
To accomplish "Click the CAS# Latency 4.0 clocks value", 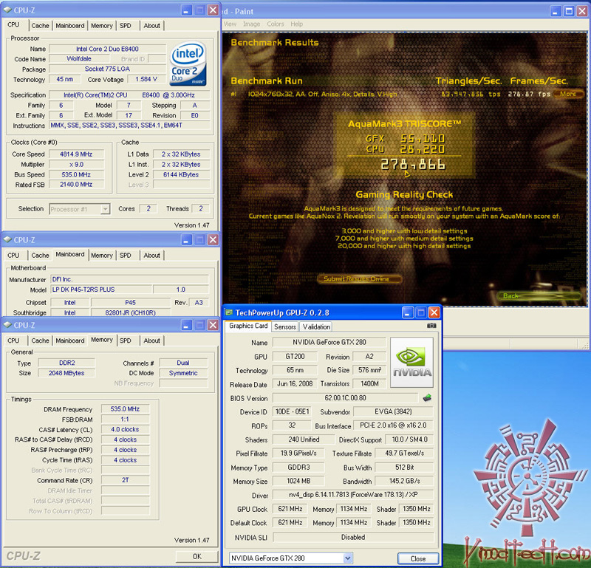I will click(x=125, y=429).
